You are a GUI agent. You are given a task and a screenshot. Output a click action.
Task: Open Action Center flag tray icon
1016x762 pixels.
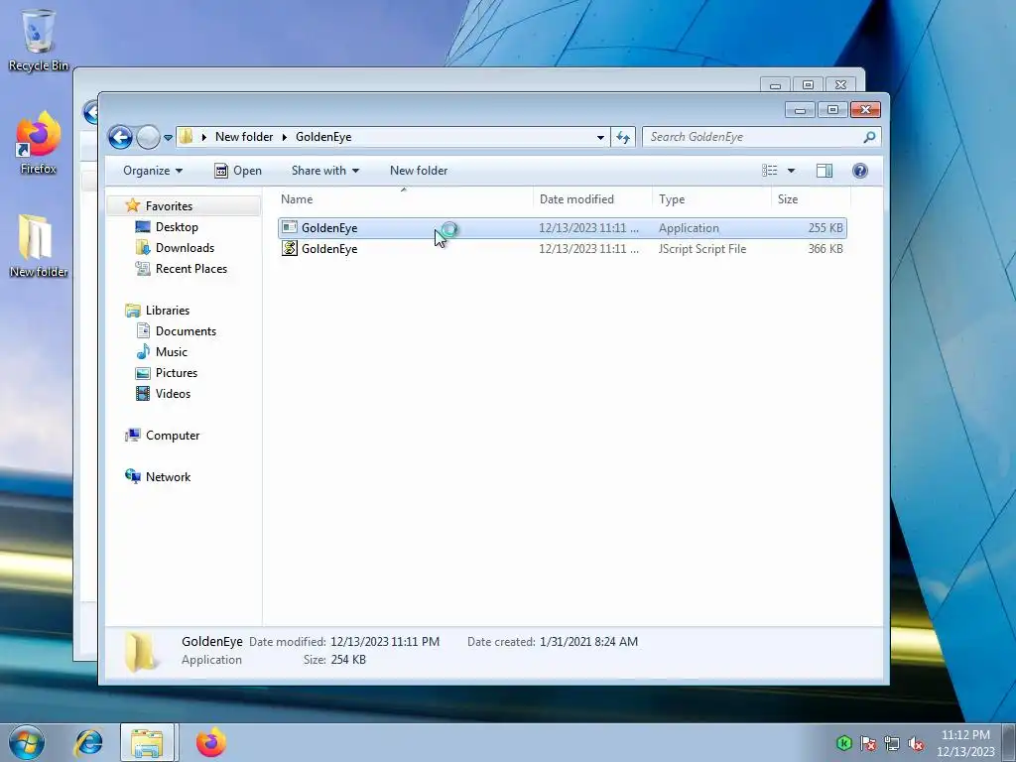[x=868, y=743]
